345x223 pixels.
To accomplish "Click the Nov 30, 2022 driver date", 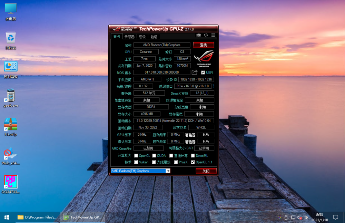I will 148,127.
